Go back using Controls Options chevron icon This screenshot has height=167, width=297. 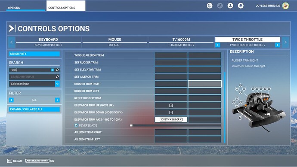click(x=12, y=28)
